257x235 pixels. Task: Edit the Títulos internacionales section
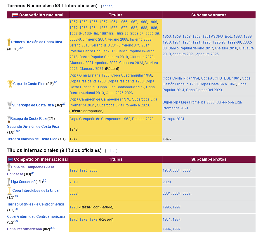coord(111,151)
